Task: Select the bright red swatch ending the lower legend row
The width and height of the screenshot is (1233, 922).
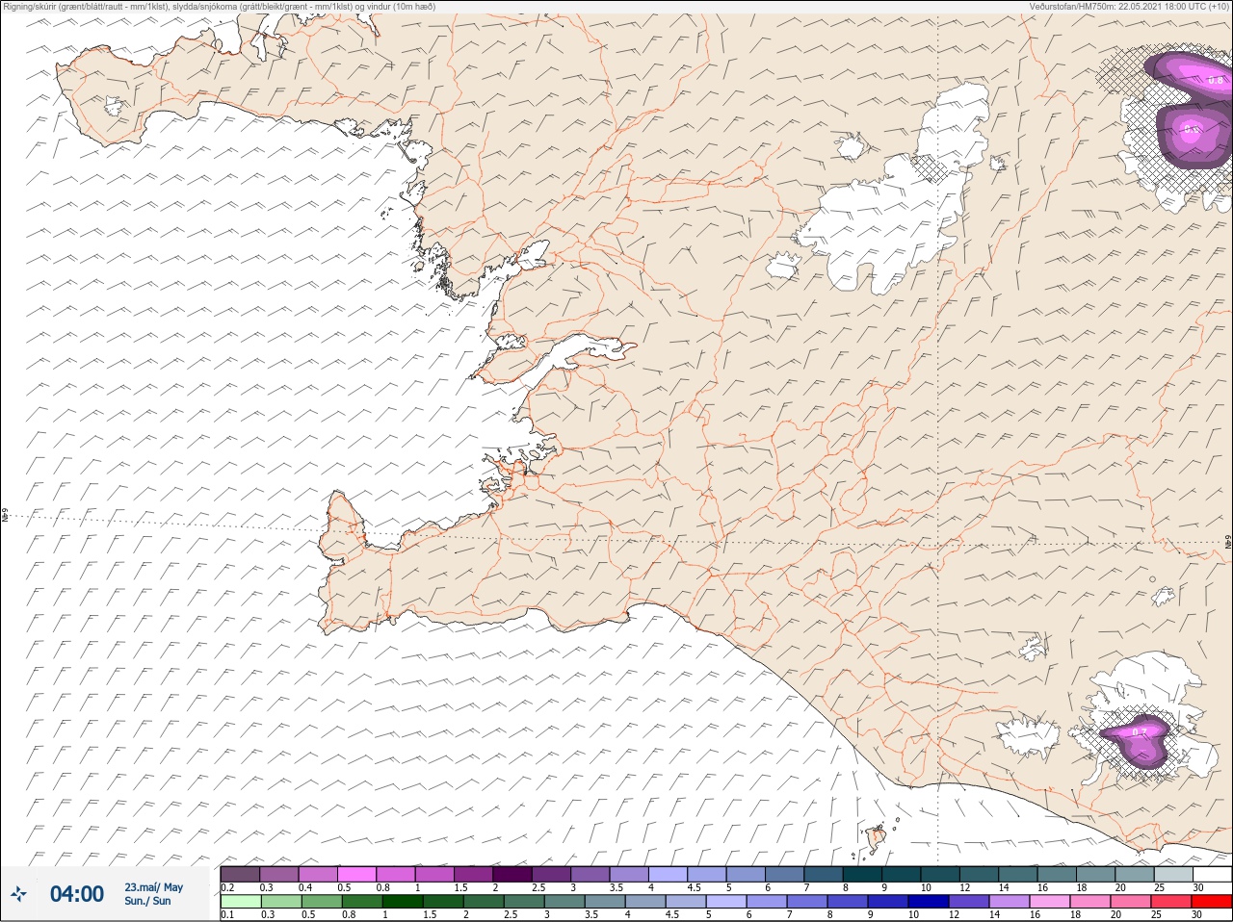Action: [1212, 902]
